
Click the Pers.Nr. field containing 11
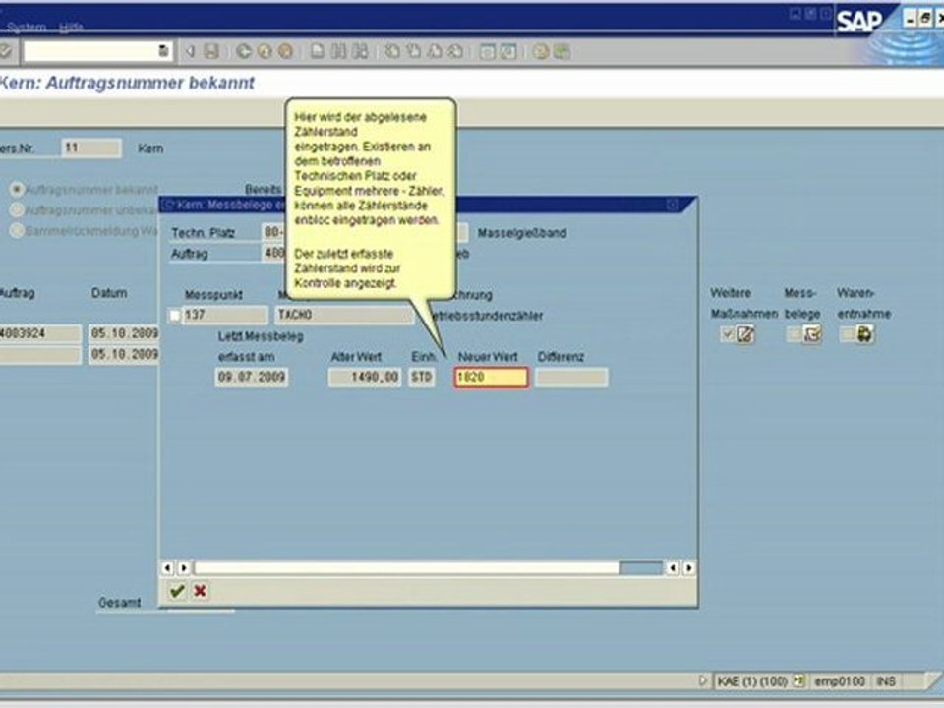(90, 148)
